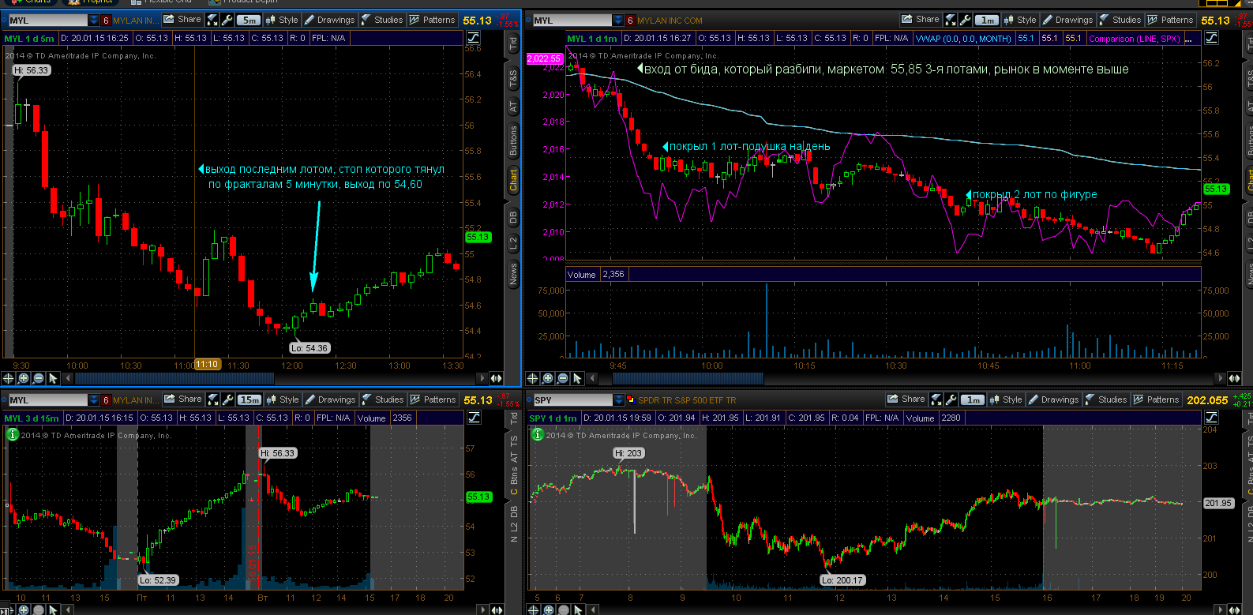
Task: Open Drawings menu in SPY chart
Action: pos(1053,399)
